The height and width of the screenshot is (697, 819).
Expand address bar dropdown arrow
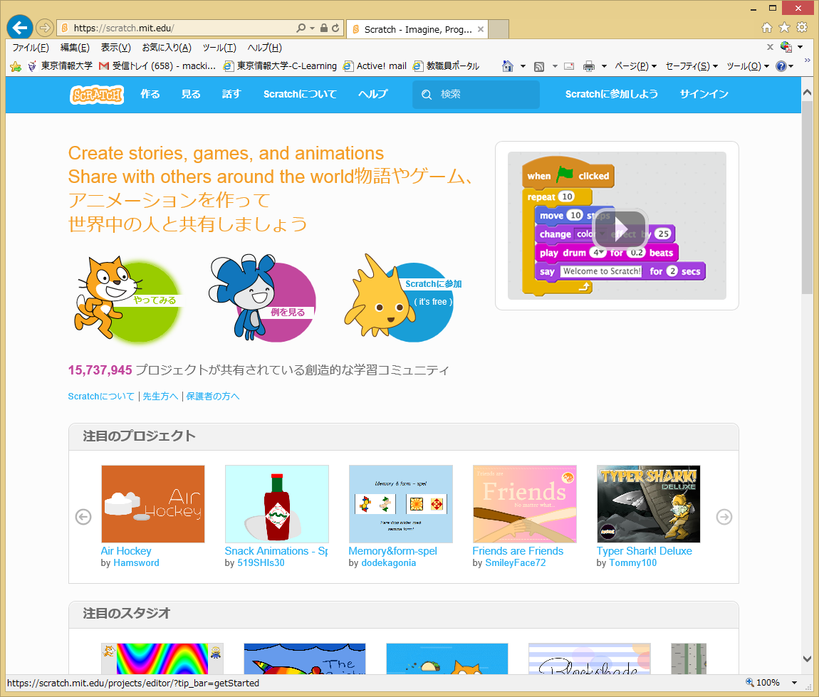(313, 28)
